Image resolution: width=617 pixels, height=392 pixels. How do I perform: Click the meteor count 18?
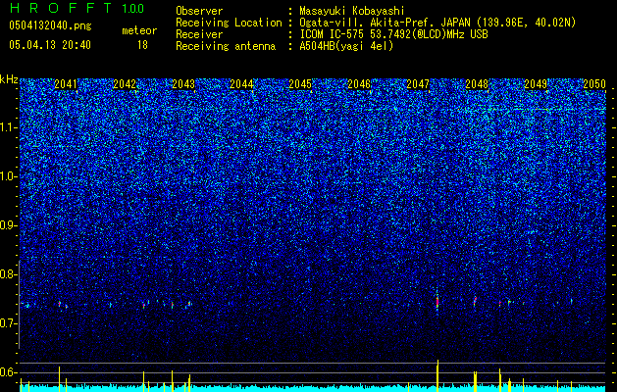(142, 45)
